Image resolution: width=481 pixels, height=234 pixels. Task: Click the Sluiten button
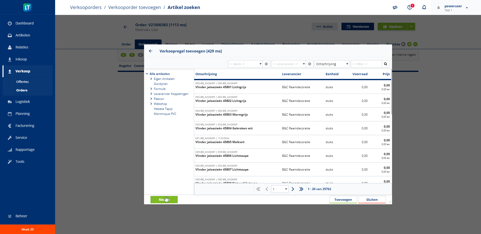pyautogui.click(x=372, y=200)
